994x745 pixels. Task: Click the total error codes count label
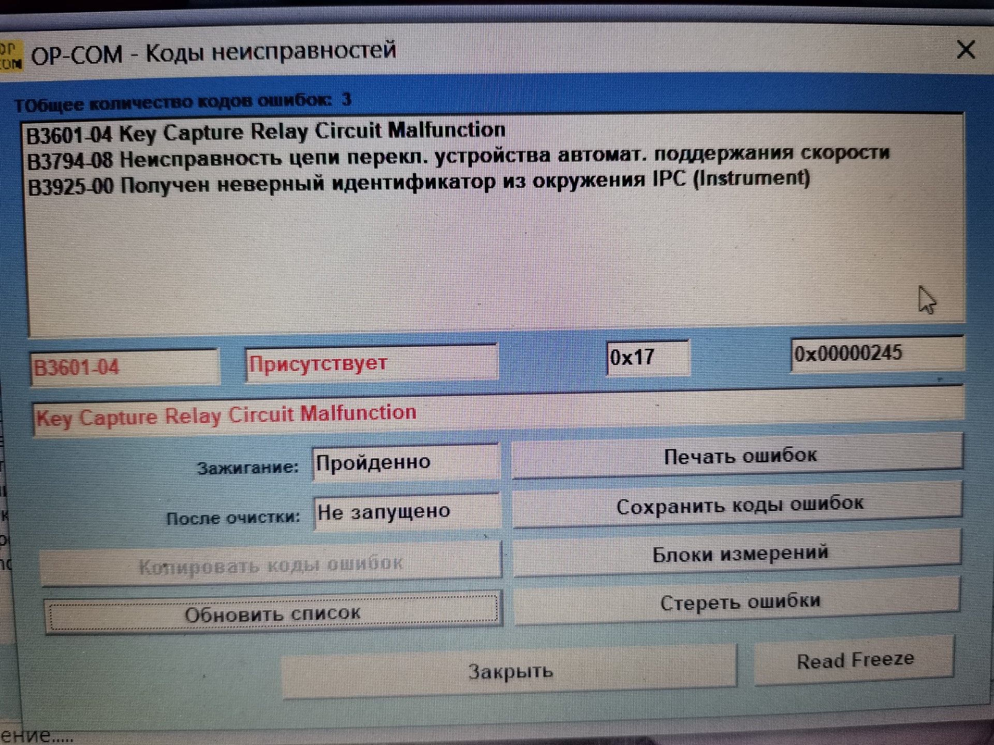(183, 101)
